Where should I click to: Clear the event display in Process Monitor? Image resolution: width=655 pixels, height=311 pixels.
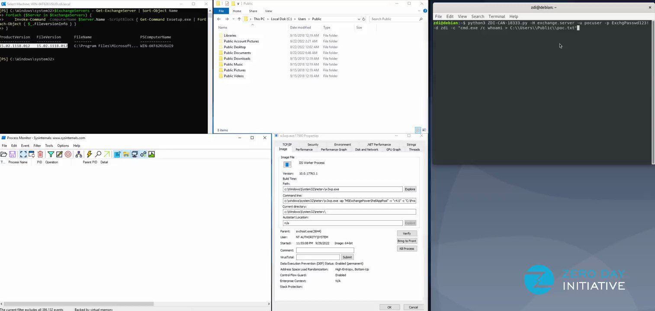pyautogui.click(x=40, y=154)
